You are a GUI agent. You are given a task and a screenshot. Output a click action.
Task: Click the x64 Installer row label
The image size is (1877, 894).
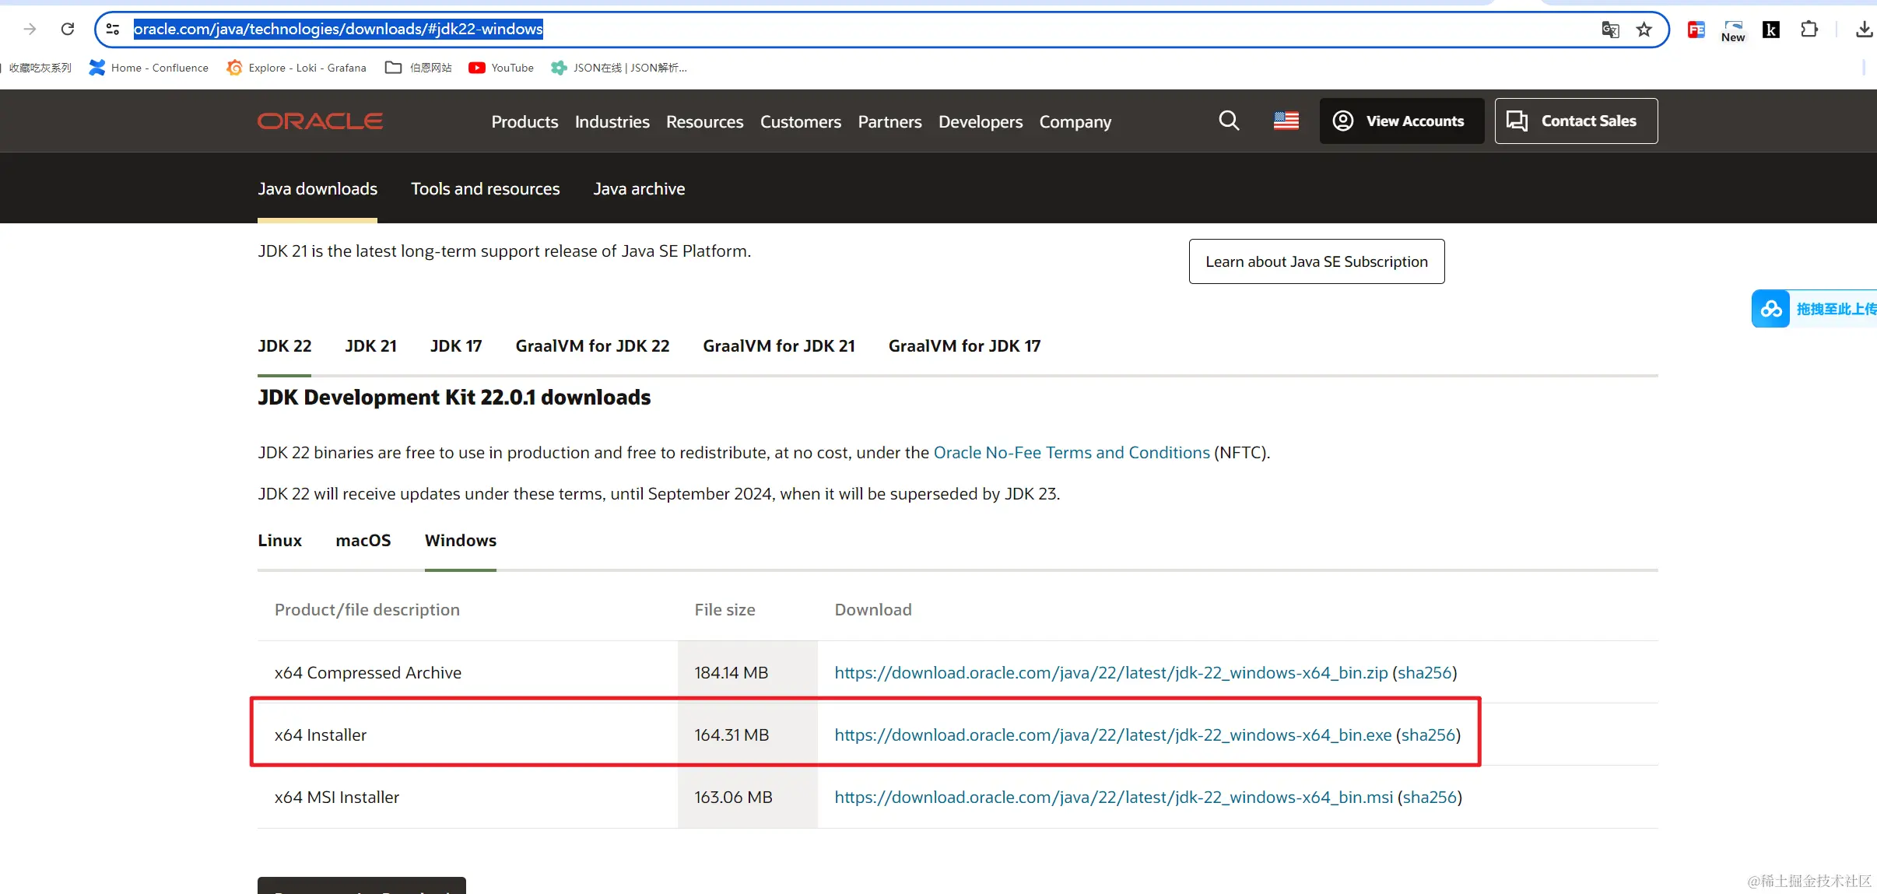point(320,735)
